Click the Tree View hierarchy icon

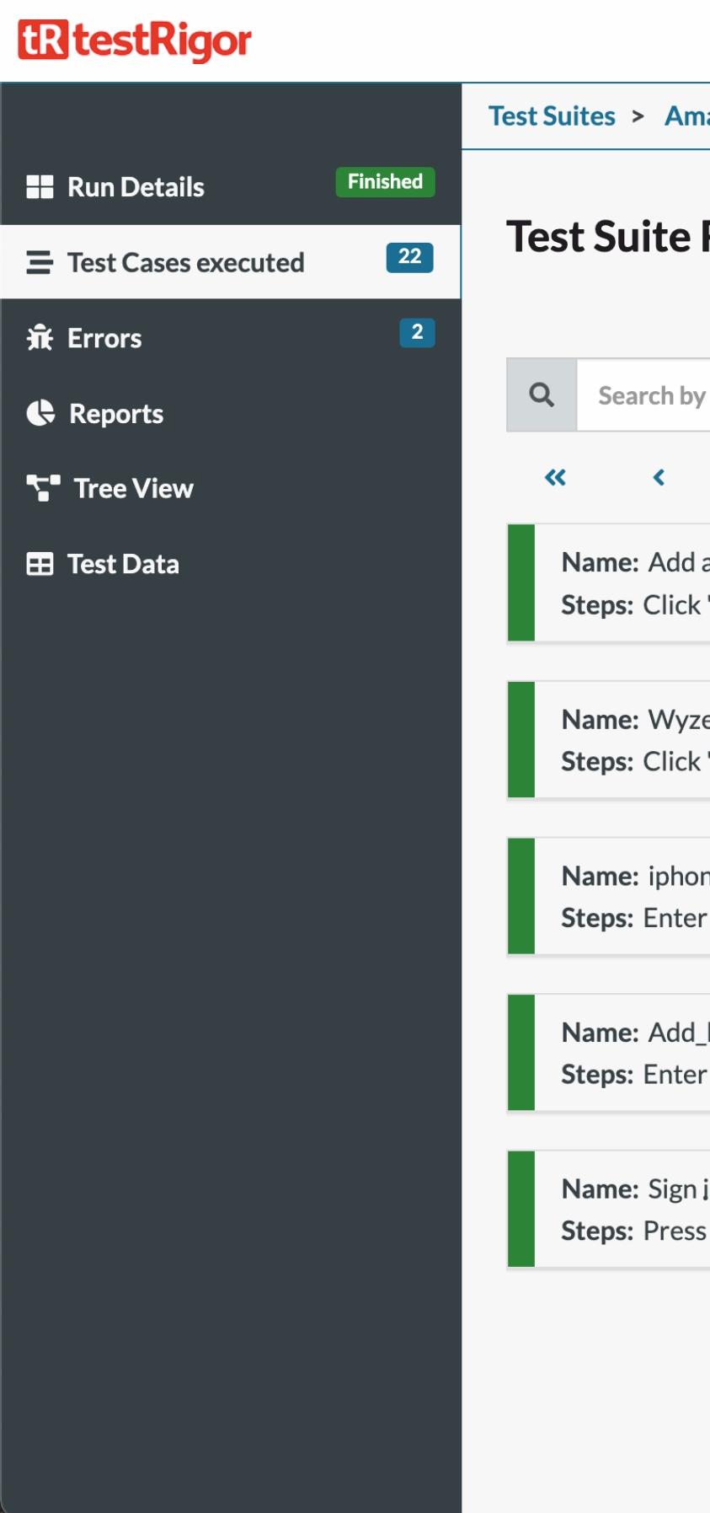43,488
